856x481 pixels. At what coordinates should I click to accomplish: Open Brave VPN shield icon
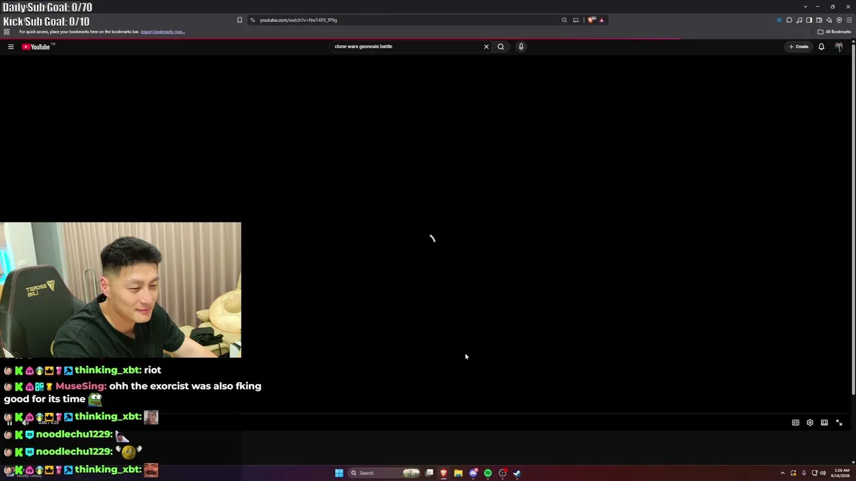pyautogui.click(x=839, y=20)
